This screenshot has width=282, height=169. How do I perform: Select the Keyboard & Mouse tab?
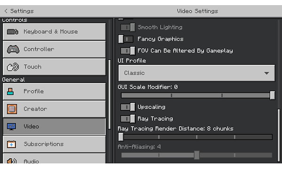click(54, 32)
